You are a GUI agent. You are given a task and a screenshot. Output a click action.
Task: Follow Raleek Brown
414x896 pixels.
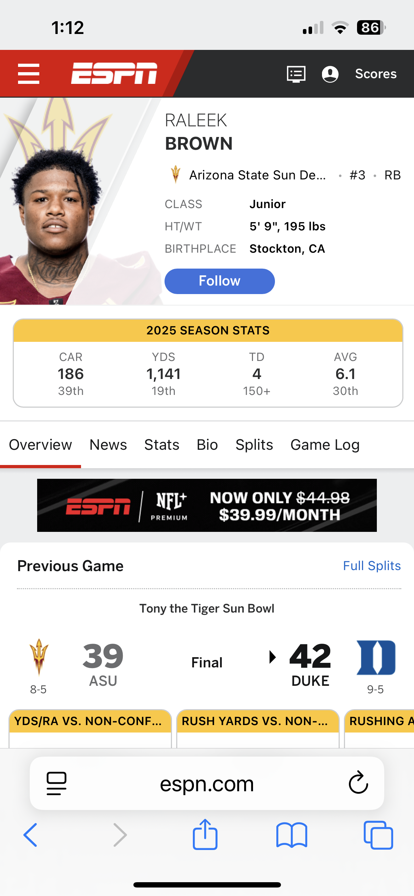coord(219,281)
